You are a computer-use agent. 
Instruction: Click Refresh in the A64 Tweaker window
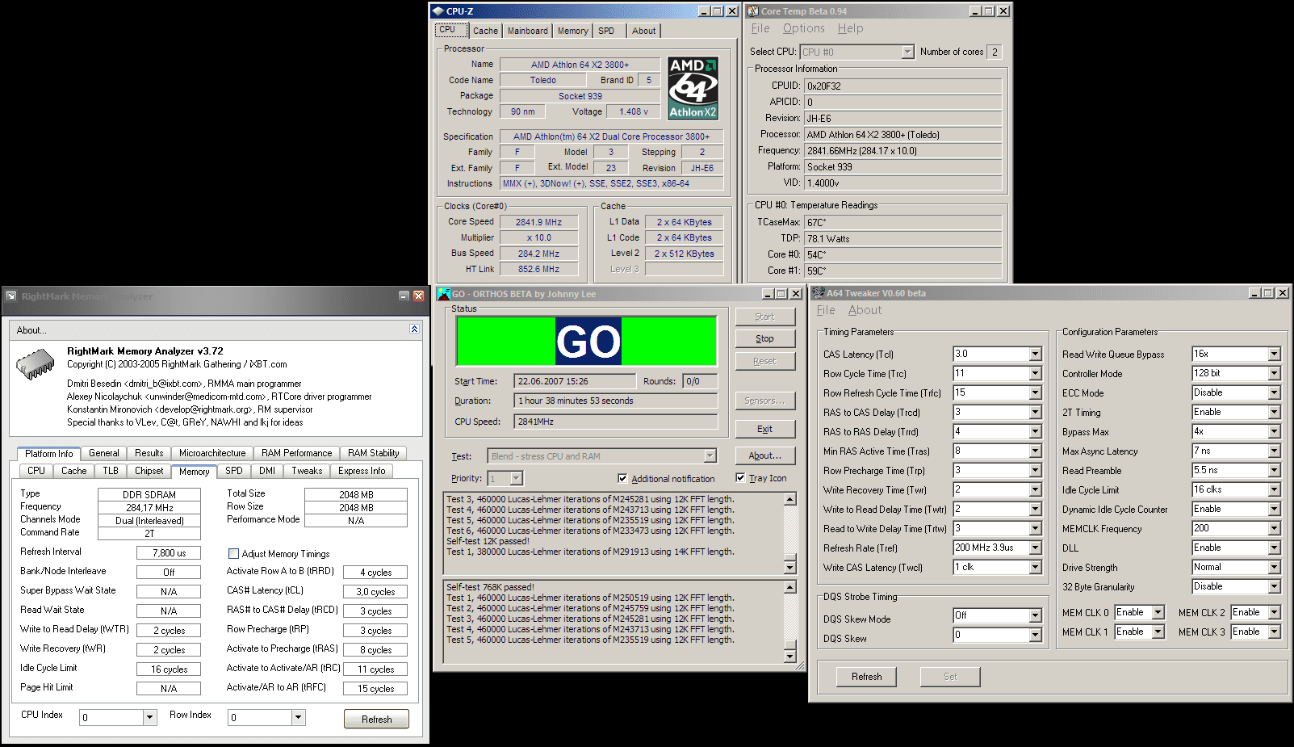pyautogui.click(x=866, y=677)
